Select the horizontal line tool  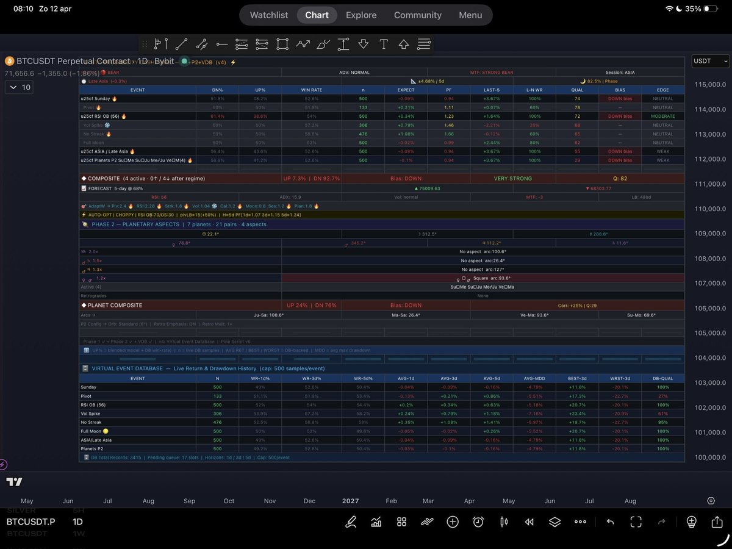click(222, 44)
